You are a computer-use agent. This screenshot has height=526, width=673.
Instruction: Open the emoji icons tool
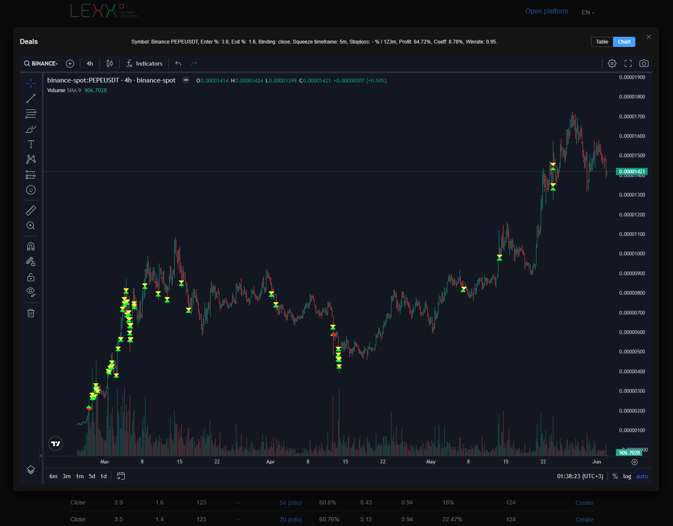[x=31, y=190]
